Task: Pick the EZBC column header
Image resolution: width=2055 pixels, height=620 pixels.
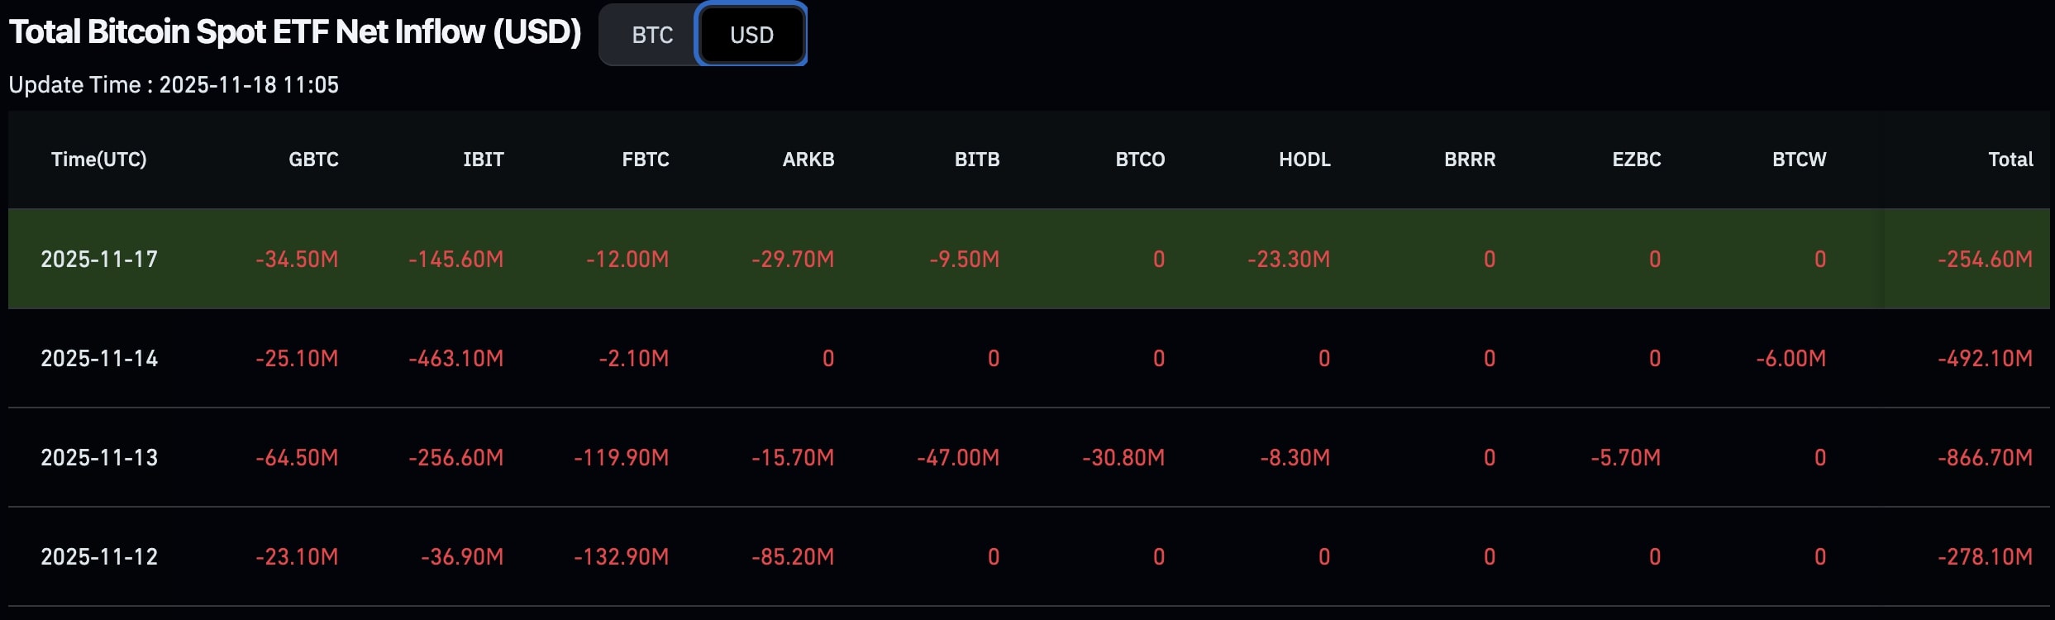Action: tap(1636, 160)
